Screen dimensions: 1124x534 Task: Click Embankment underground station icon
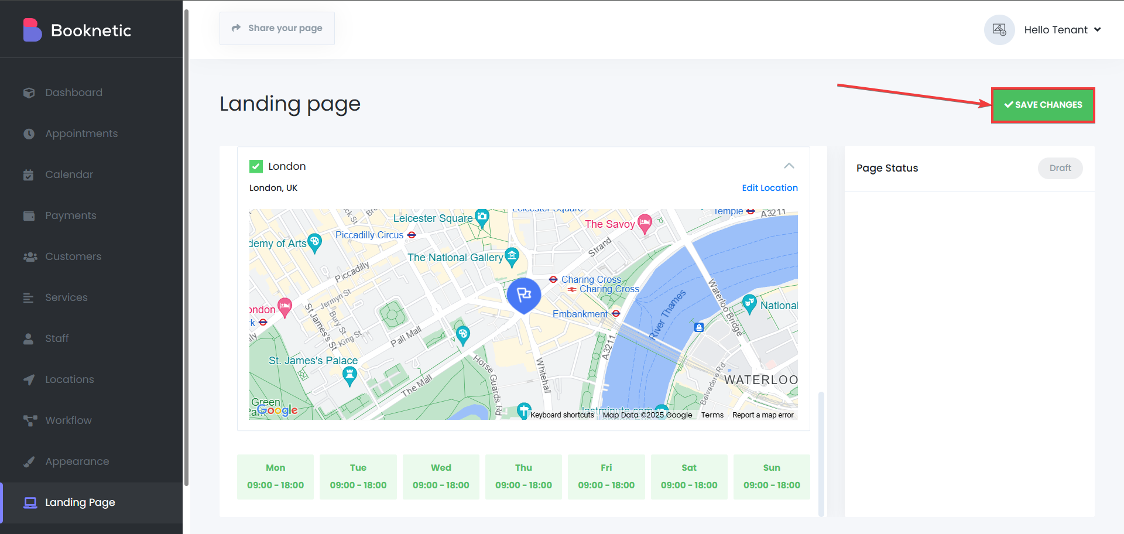616,314
